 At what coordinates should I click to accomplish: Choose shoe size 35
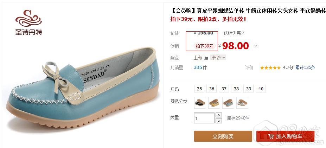pos(199,89)
